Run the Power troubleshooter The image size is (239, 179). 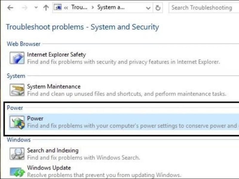[35, 118]
